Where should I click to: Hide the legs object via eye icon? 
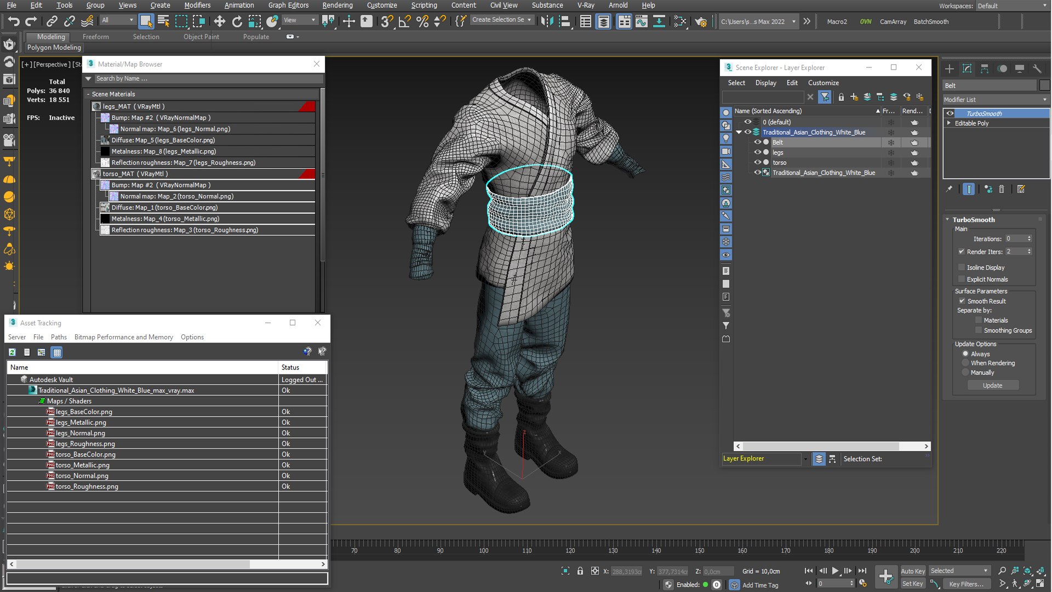coord(758,152)
